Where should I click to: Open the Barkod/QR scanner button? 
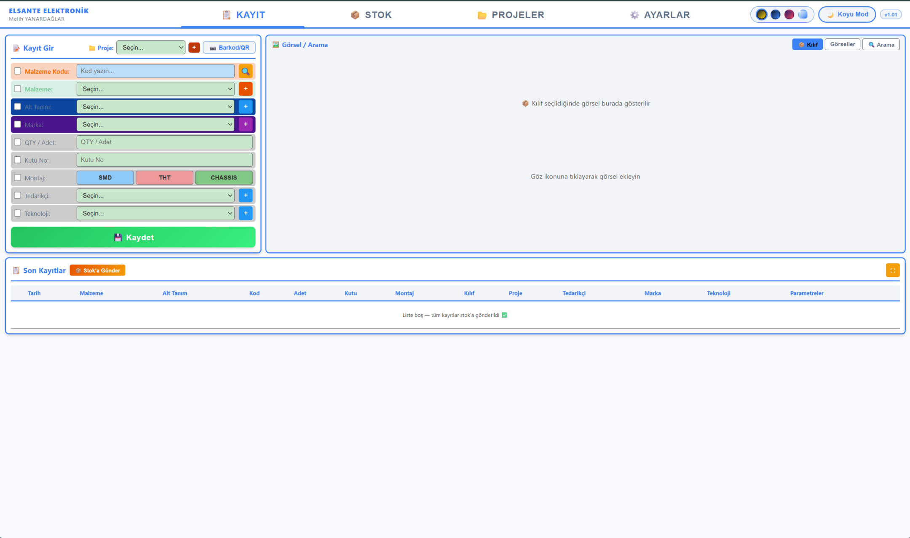[x=229, y=48]
